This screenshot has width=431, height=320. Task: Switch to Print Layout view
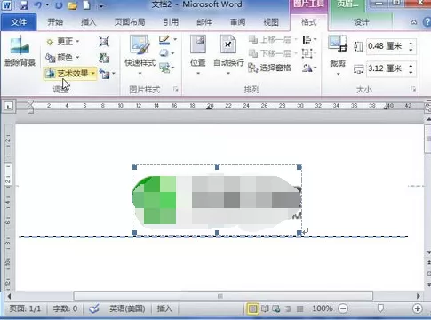(252, 308)
